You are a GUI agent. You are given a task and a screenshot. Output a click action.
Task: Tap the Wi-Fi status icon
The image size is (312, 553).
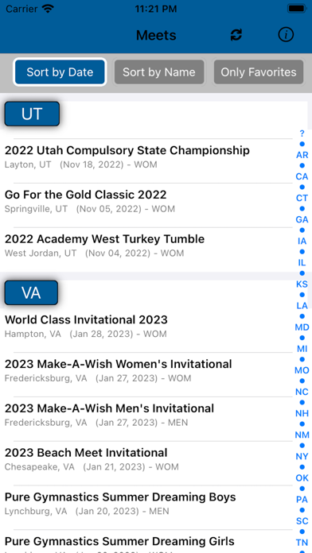pos(47,9)
